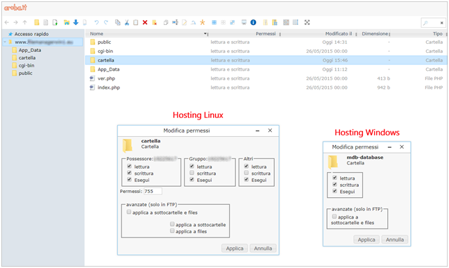Toggle Gruppo Esegui checkbox

pyautogui.click(x=192, y=179)
